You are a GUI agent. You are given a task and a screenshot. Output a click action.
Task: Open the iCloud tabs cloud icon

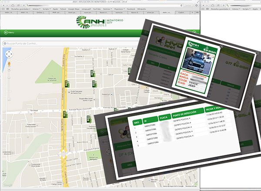pos(13,5)
